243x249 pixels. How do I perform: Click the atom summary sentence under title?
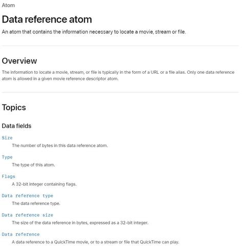coord(94,32)
